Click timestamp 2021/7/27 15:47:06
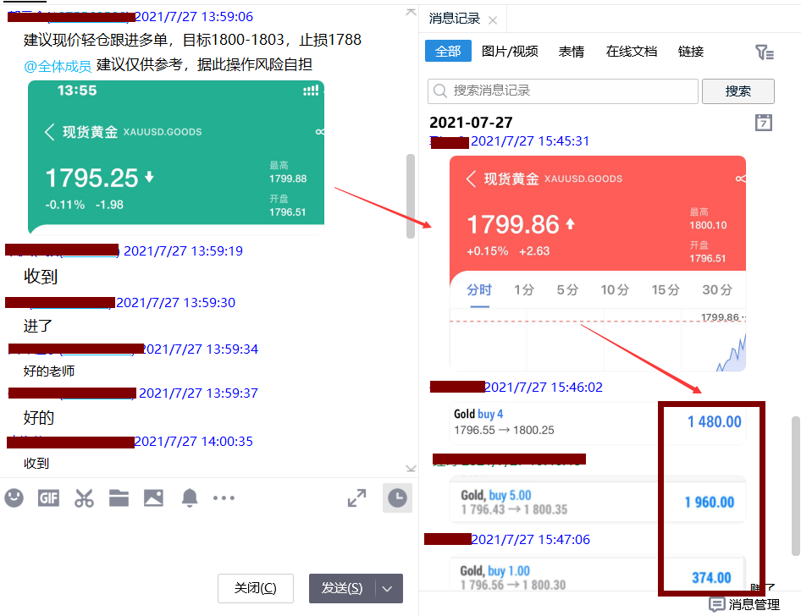The height and width of the screenshot is (616, 801). 530,540
